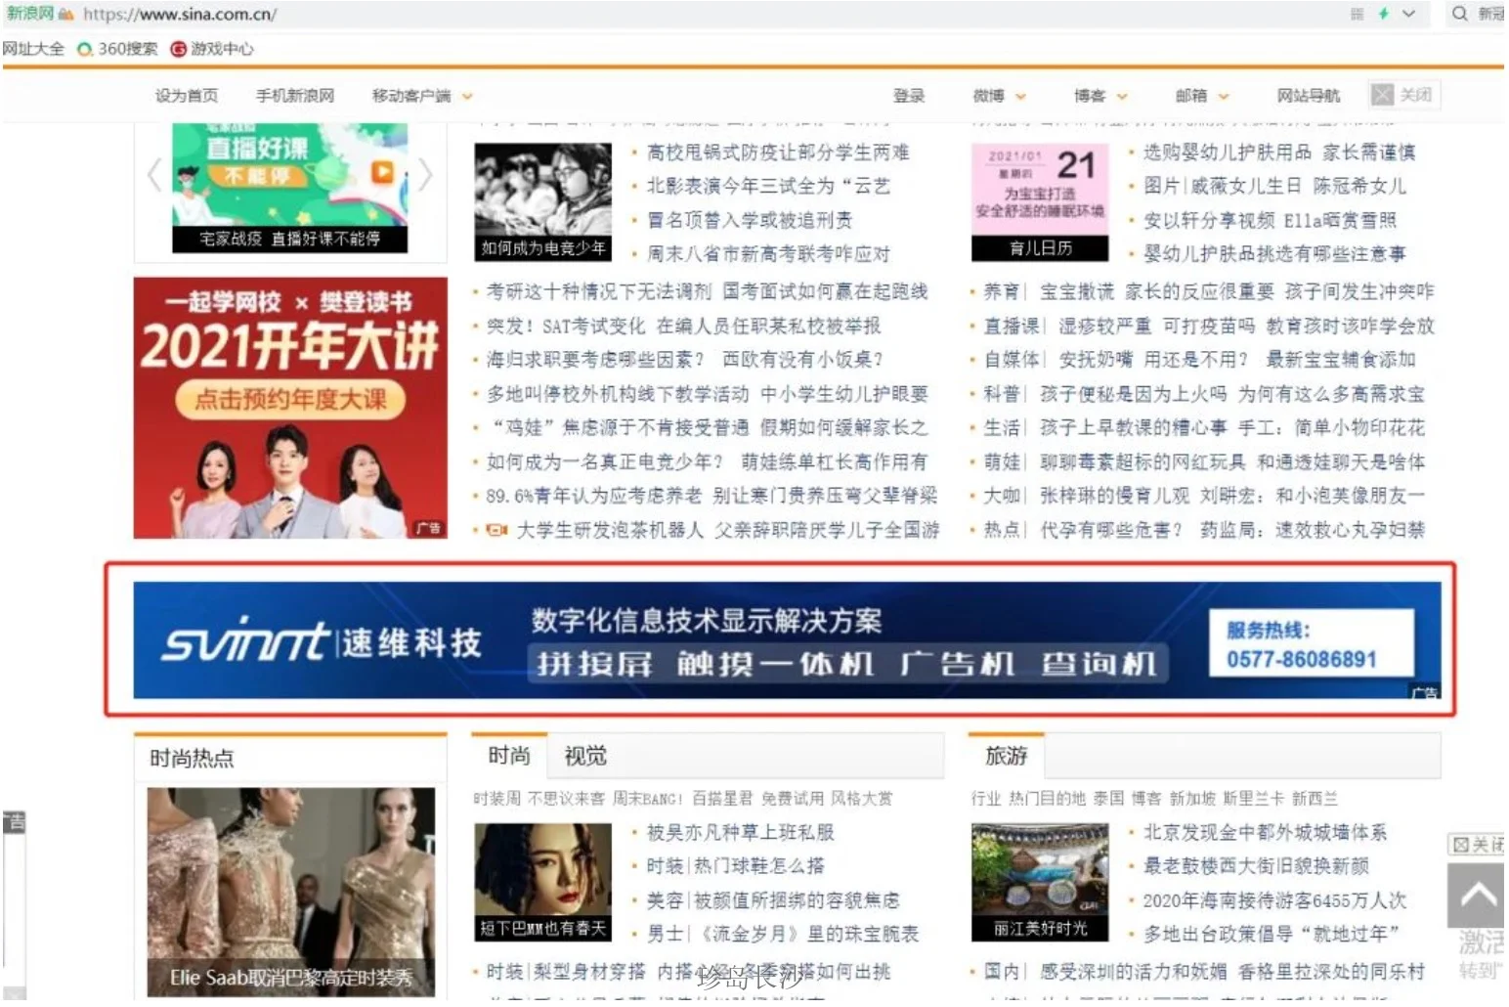Open article 冒名顶替入学或被追刑责

coord(750,221)
